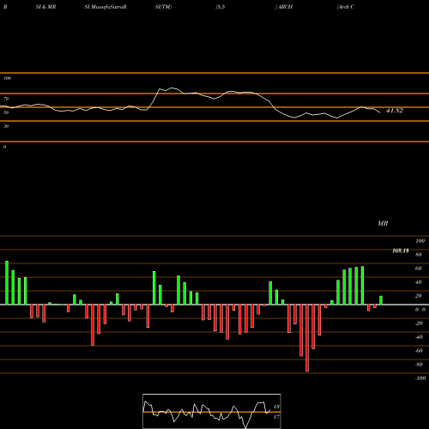
Task: Click the tallest red histogram bar
Action: tap(307, 338)
